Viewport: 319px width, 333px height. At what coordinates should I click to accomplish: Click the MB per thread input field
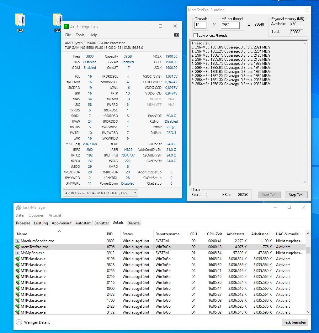tap(230, 25)
